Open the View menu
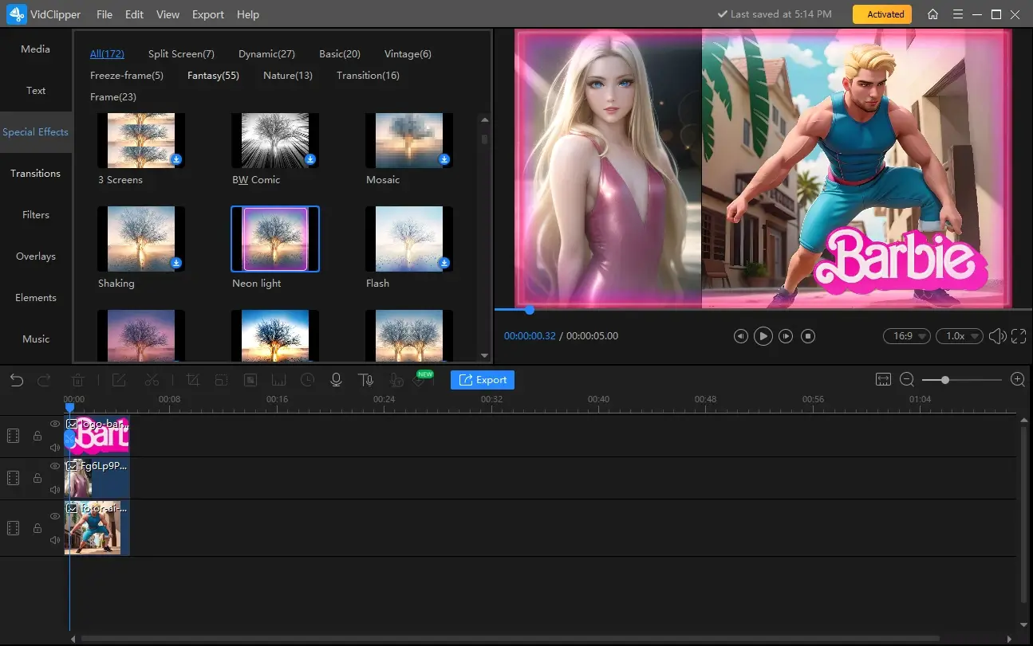Image resolution: width=1033 pixels, height=646 pixels. point(168,14)
